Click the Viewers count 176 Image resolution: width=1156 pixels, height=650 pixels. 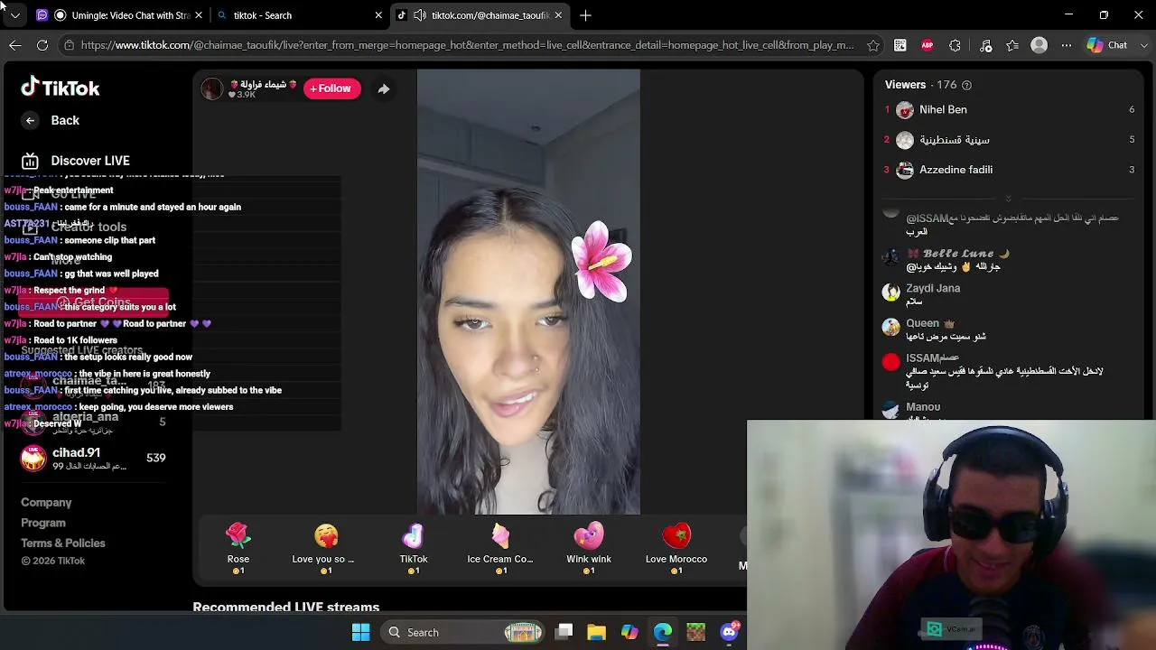click(x=946, y=85)
